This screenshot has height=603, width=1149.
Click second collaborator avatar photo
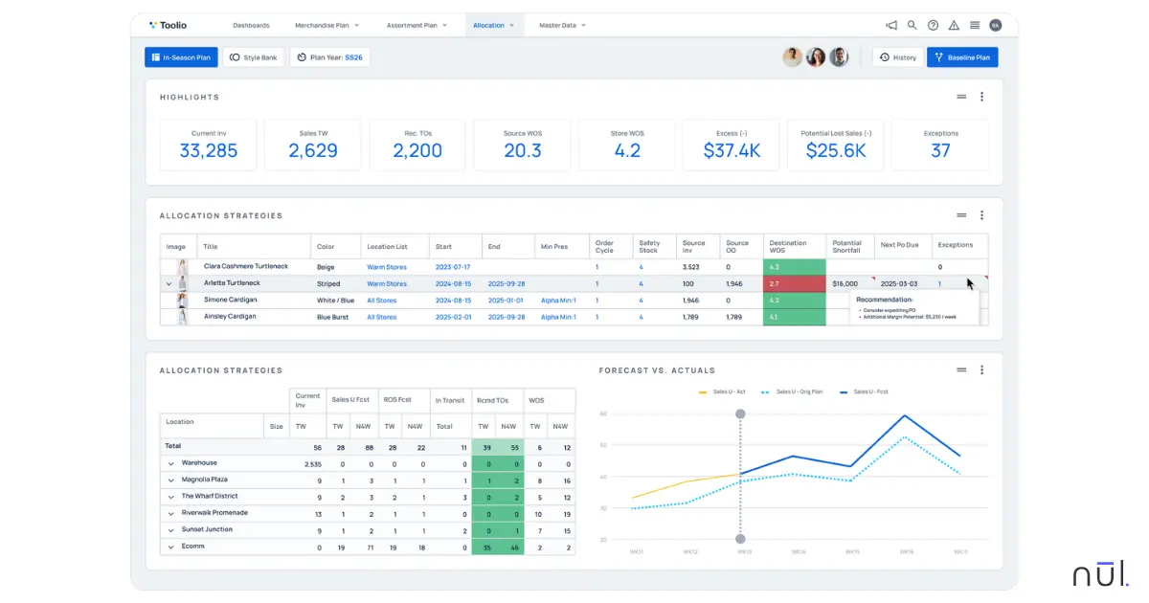point(816,57)
